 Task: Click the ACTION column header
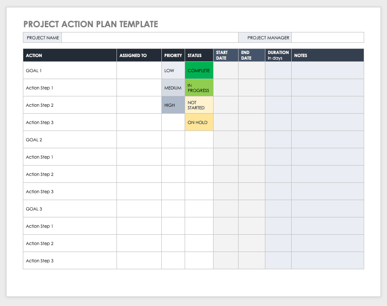[69, 55]
